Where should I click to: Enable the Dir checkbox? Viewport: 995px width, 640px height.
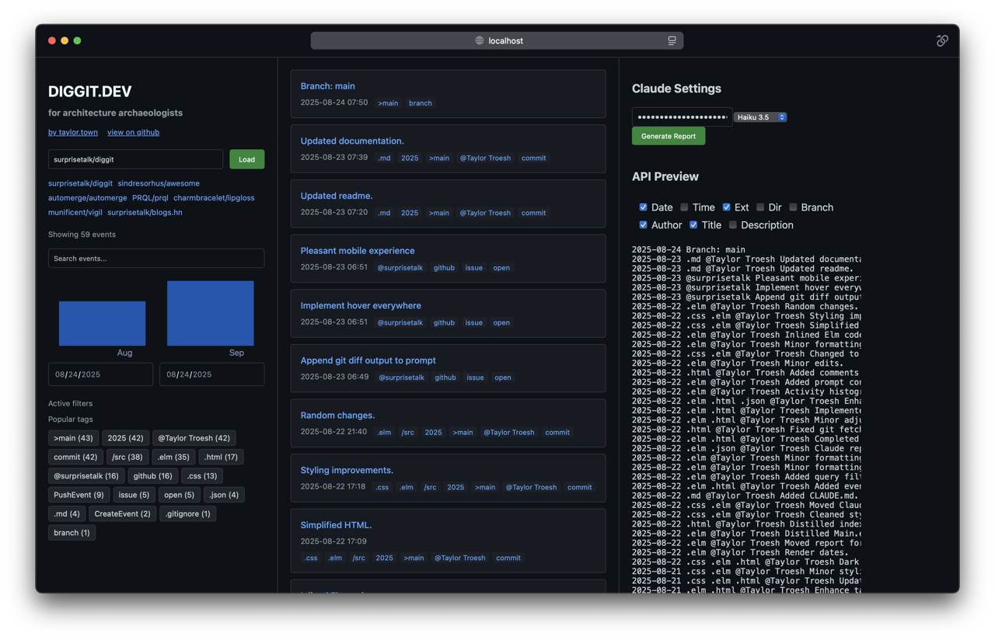[760, 207]
